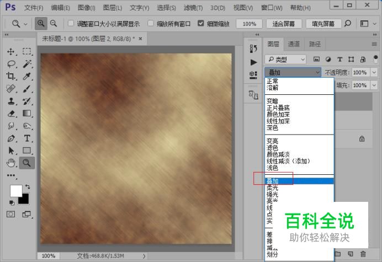The width and height of the screenshot is (382, 262).
Task: Open the 图像(I) menu
Action: (86, 8)
